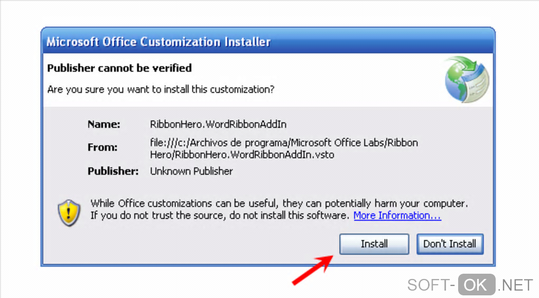539x298 pixels.
Task: Click the red arrow pointing to Install
Action: pyautogui.click(x=312, y=269)
